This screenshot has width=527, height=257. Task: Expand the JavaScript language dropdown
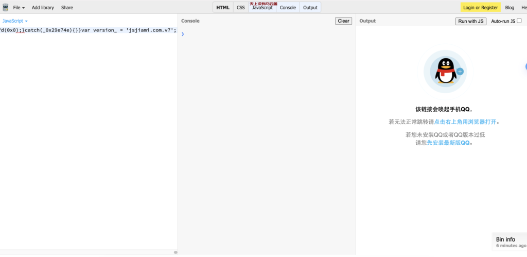pos(15,21)
